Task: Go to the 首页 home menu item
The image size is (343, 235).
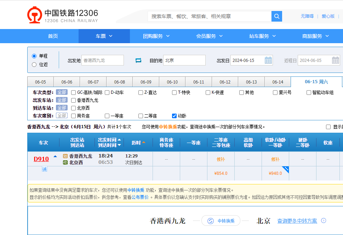Action: (53, 36)
